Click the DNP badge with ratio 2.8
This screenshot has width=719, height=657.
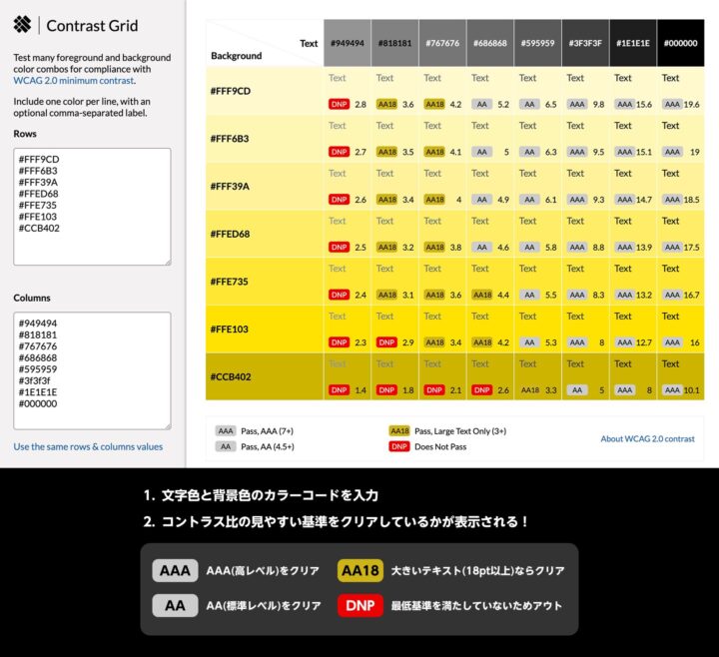click(339, 104)
